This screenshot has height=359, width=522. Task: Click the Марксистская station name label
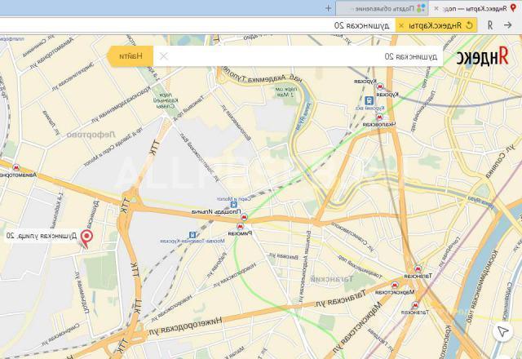(395, 292)
